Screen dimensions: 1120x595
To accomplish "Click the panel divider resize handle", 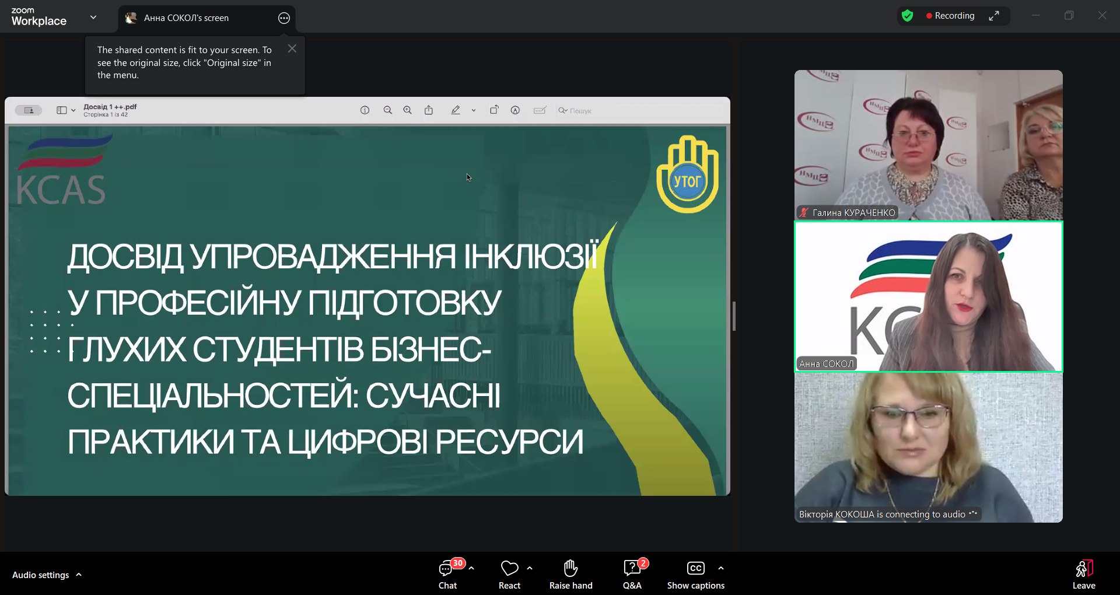I will point(734,316).
